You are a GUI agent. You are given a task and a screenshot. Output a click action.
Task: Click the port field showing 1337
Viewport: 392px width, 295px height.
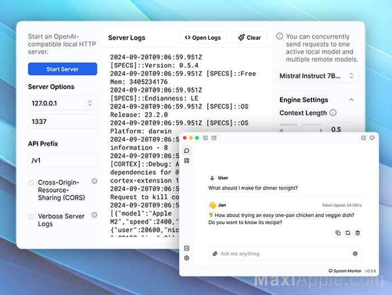tap(63, 122)
